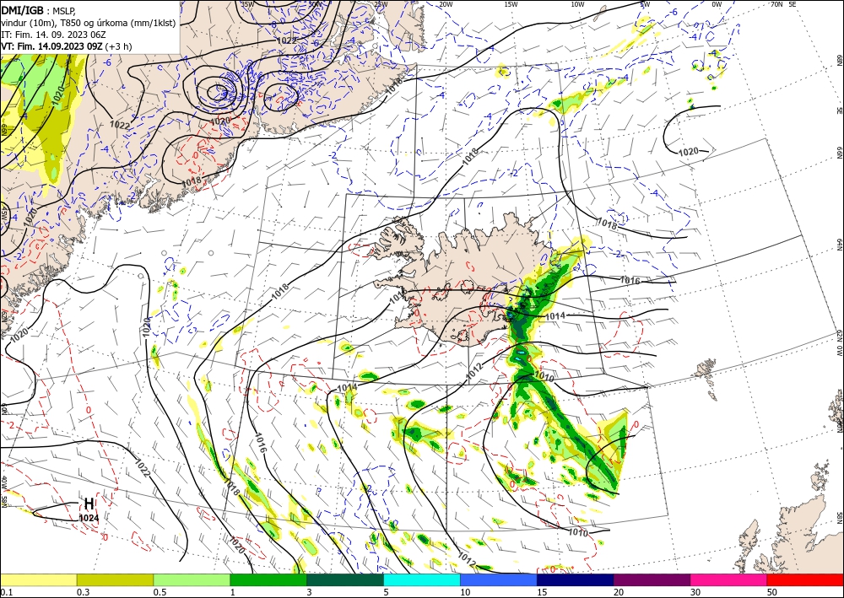Click the magenta 30–50 mm legend swatch
Screen dimensions: 844x598
[729, 579]
